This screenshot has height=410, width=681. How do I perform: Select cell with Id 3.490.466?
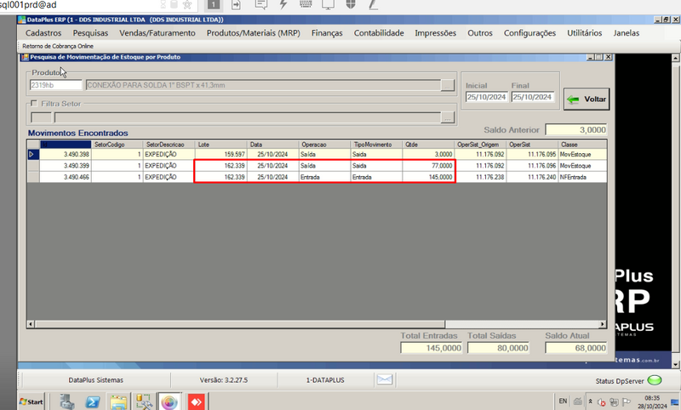66,177
